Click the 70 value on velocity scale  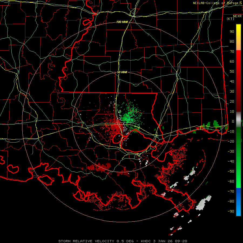pyautogui.click(x=232, y=52)
